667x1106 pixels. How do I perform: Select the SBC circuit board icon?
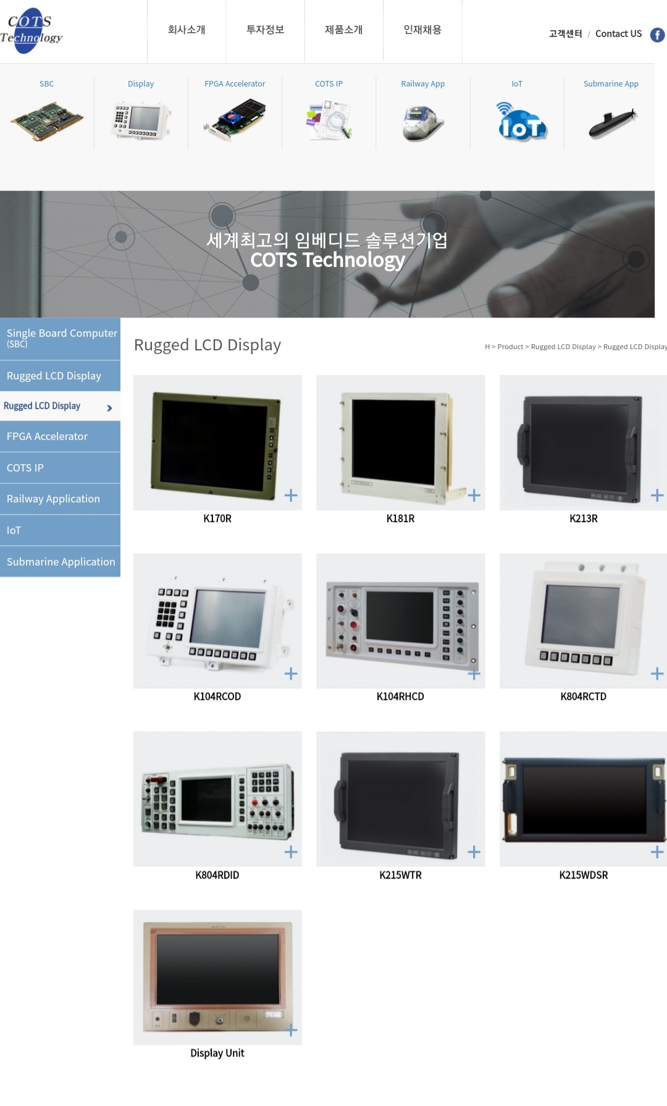tap(47, 122)
